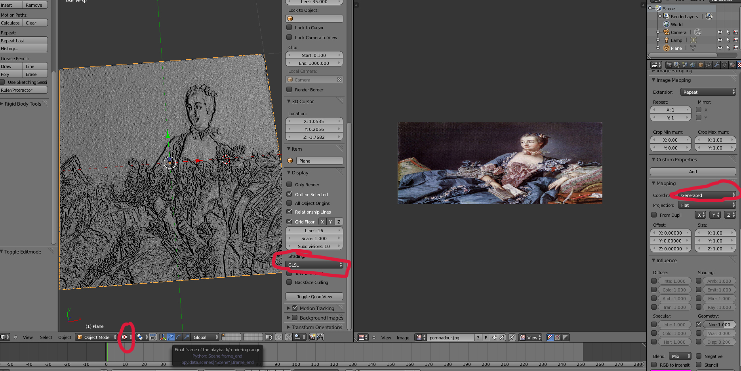Screen dimensions: 741x371
Task: Enable the Backface Culling checkbox
Action: pos(290,282)
